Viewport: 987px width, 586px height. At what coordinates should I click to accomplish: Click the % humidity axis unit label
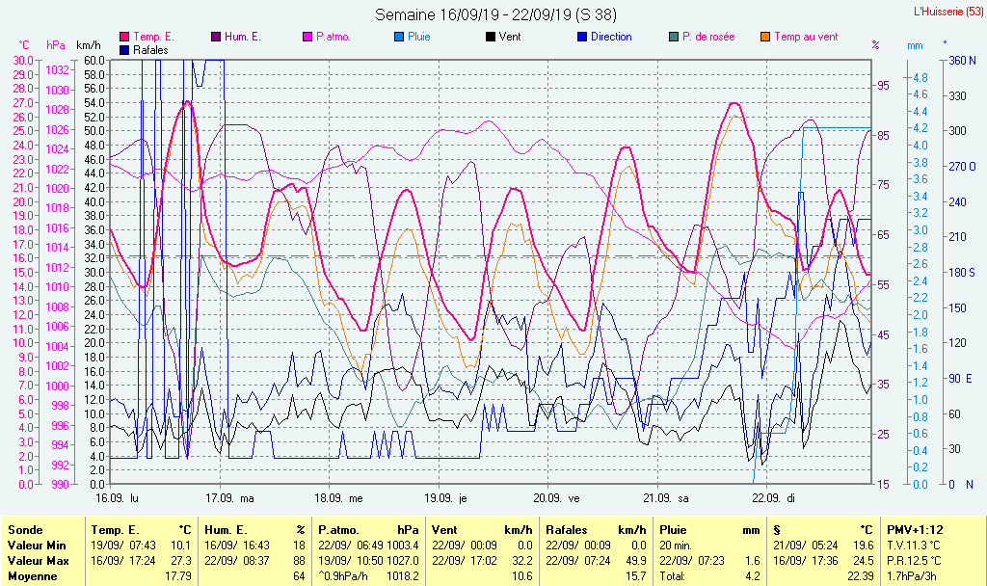tap(875, 45)
